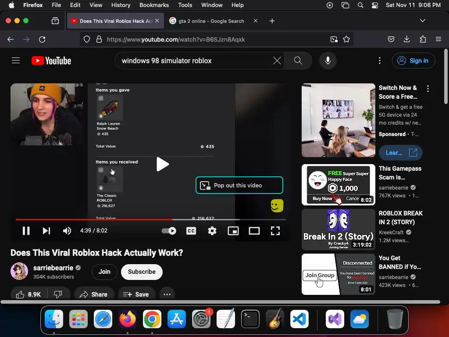Open sarriebearrie channel avatar
The height and width of the screenshot is (337, 449).
click(x=19, y=271)
